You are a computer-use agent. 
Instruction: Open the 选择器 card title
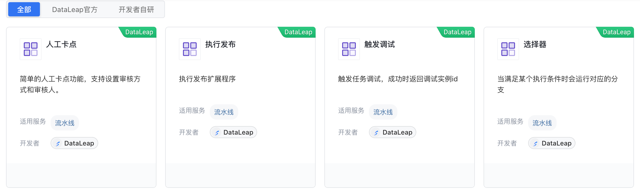tap(535, 44)
